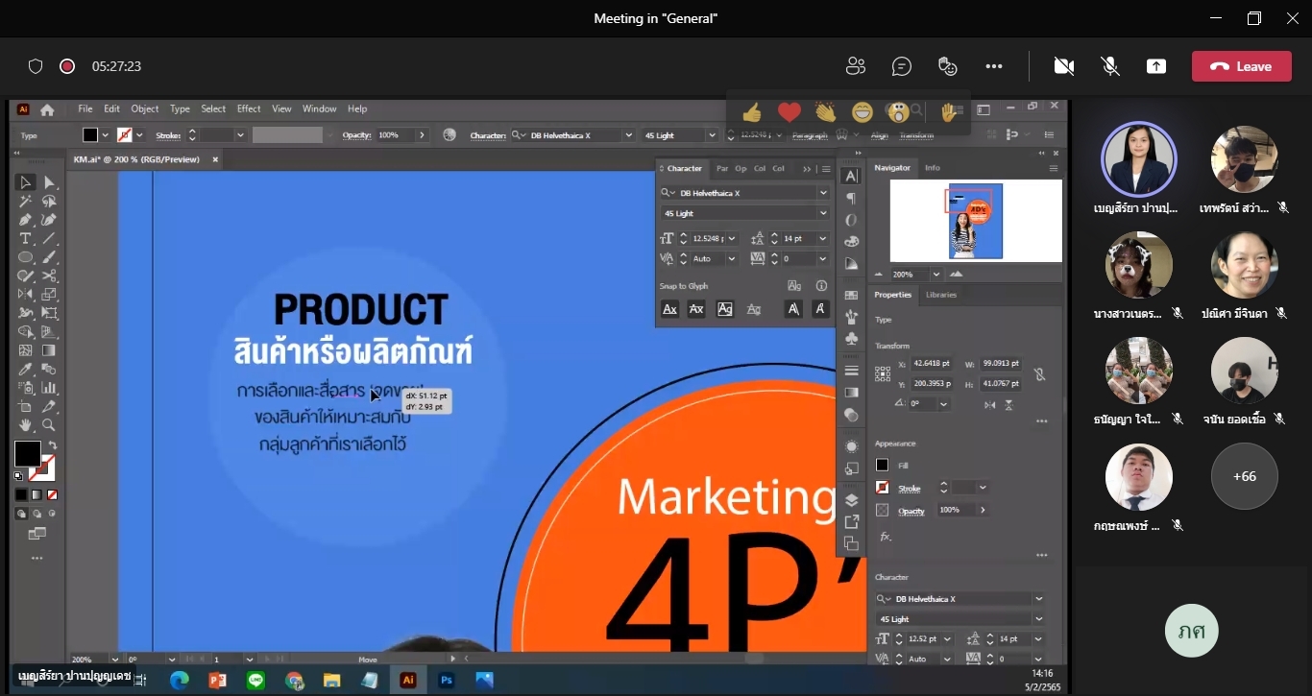Expand font dropdown in Properties Character section

point(1038,598)
